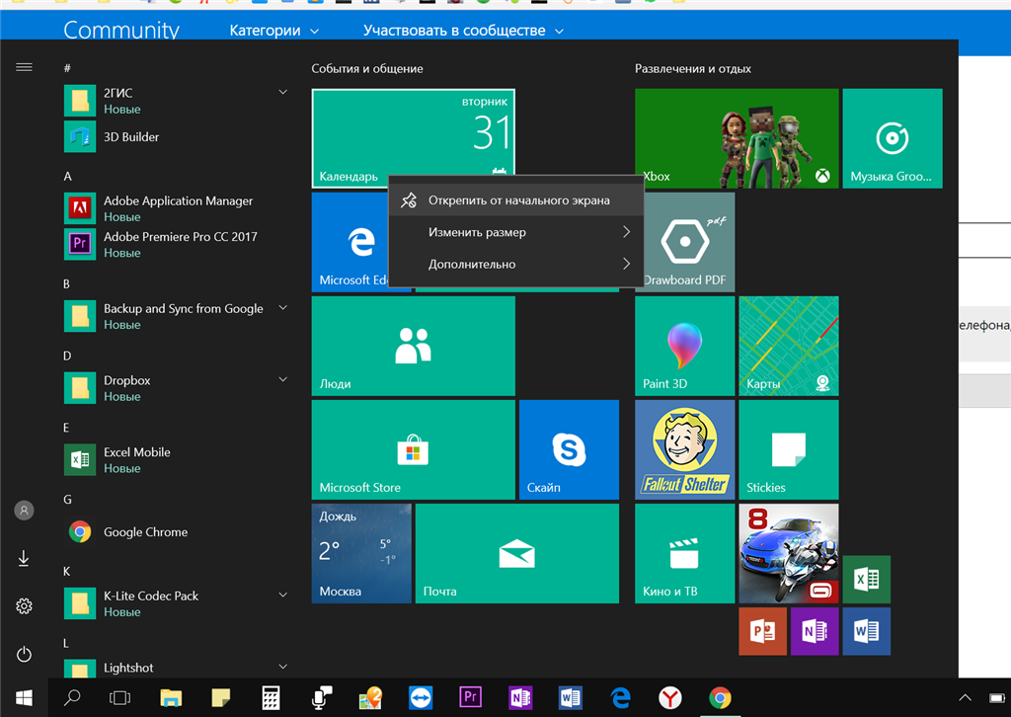Expand the Lightshot folder
The image size is (1011, 717).
click(282, 666)
